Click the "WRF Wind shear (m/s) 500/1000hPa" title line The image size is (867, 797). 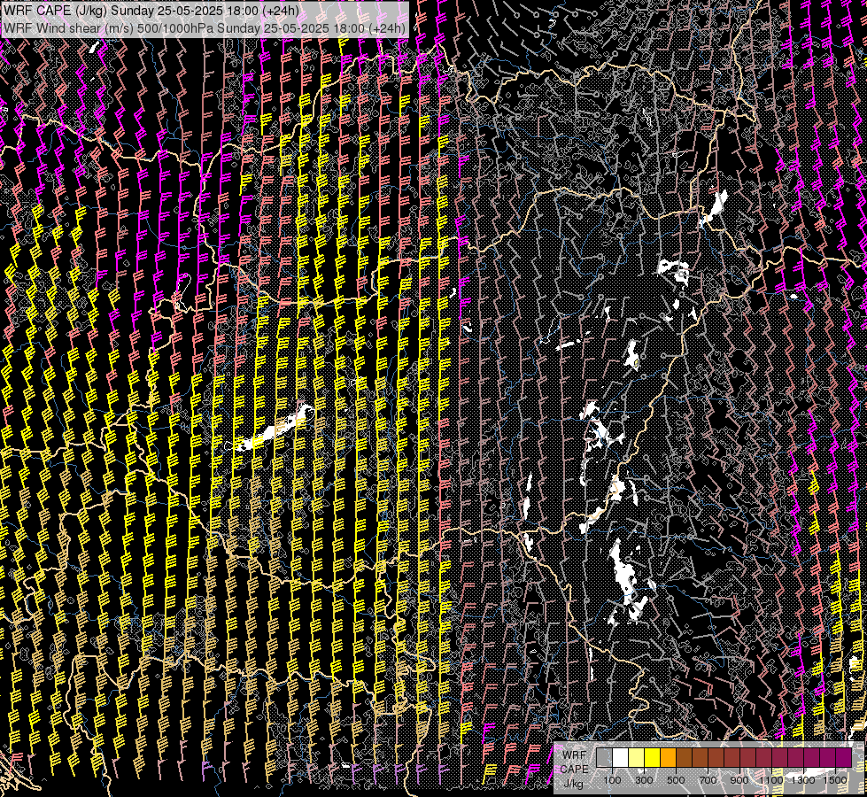tap(204, 28)
